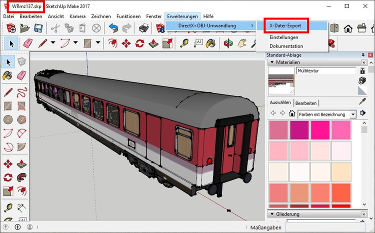Open the Kamera menu
Image resolution: width=375 pixels, height=233 pixels.
pyautogui.click(x=77, y=16)
